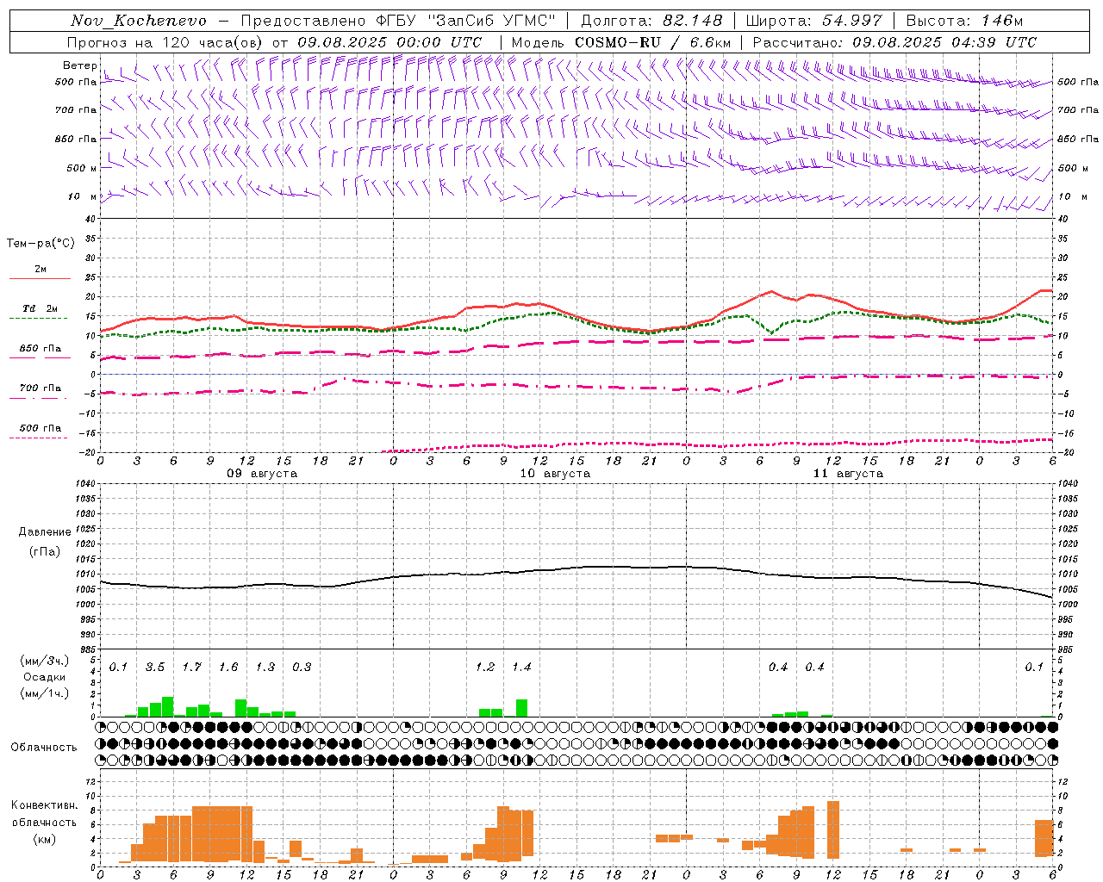
Task: Click the '11 августа' date label
Action: [x=848, y=474]
